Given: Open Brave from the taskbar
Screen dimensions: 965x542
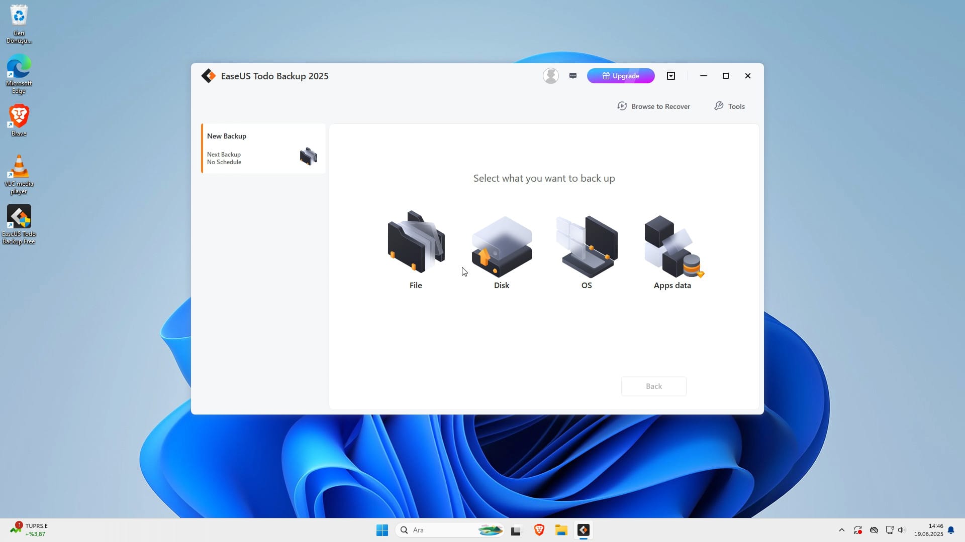Looking at the screenshot, I should tap(539, 530).
